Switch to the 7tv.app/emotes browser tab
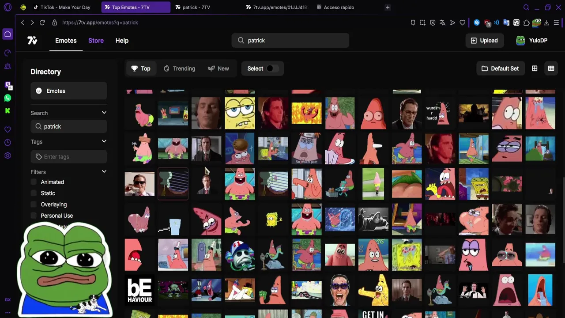Screen dimensions: 565x318 pyautogui.click(x=276, y=8)
